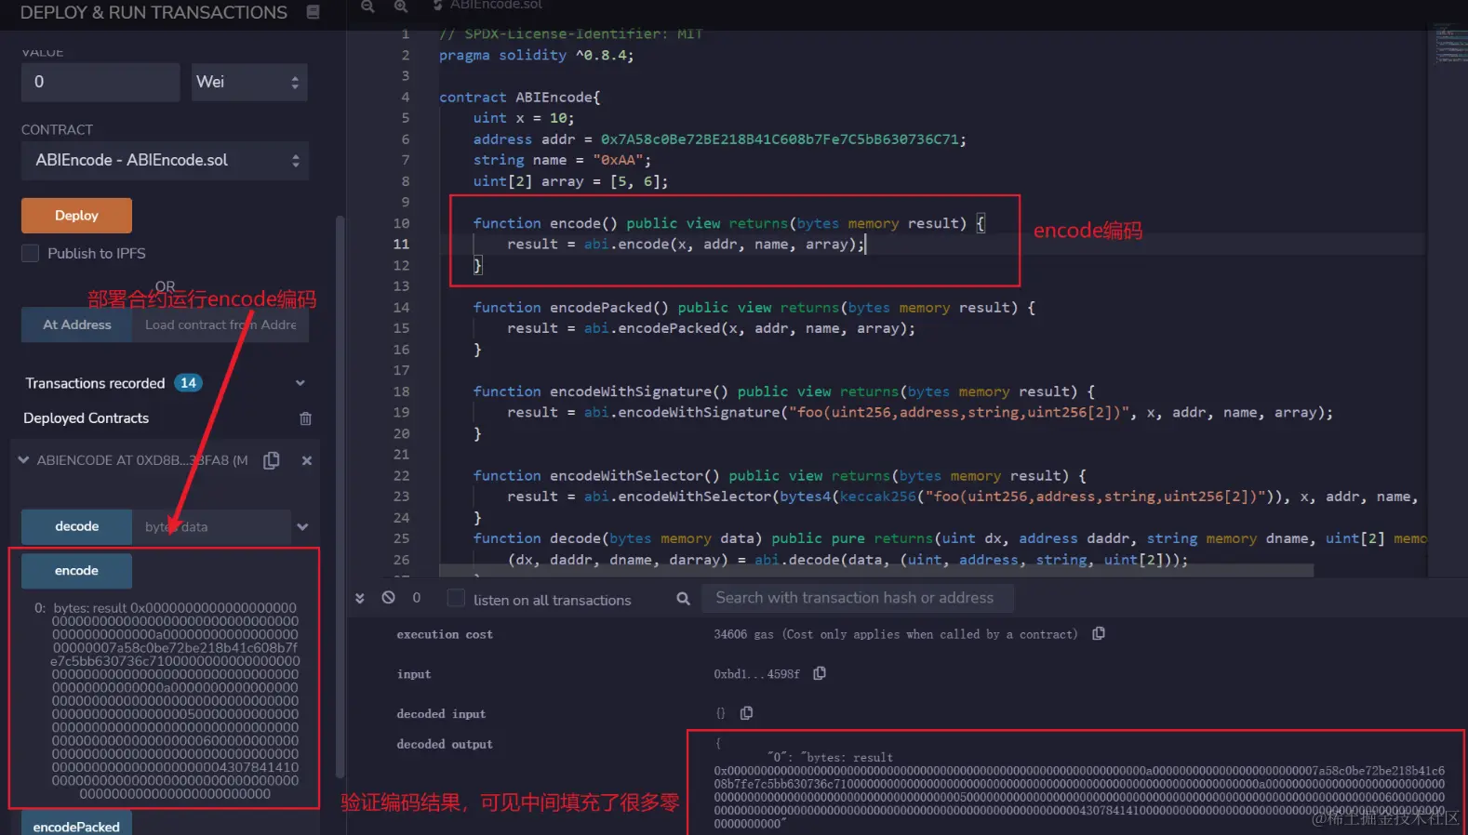This screenshot has width=1468, height=835.
Task: Copy the transaction input value
Action: (820, 673)
